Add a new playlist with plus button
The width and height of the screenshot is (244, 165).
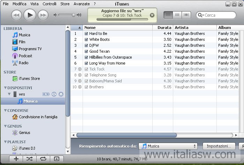click(x=16, y=159)
